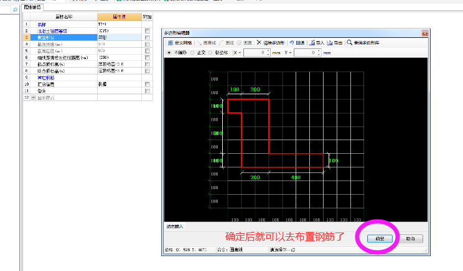Decrease X offset with down stepper arrow

coord(268,55)
